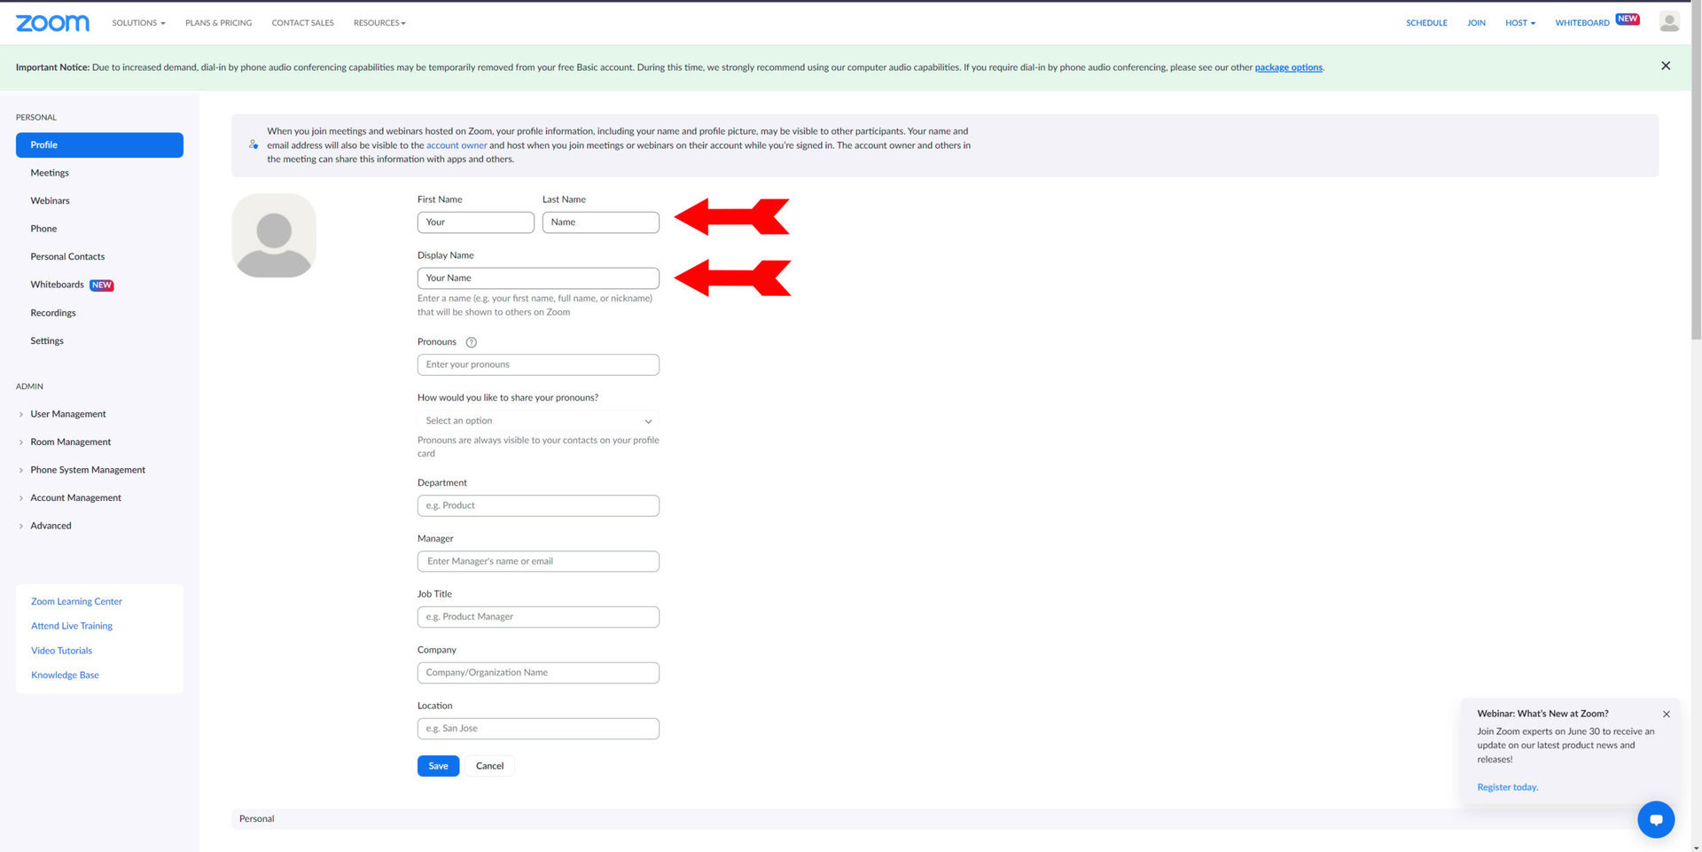Open Attend Live Training link
The image size is (1702, 852).
72,626
